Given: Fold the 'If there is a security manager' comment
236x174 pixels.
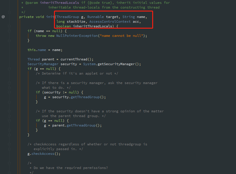Looking at the screenshot, I should (9, 83).
